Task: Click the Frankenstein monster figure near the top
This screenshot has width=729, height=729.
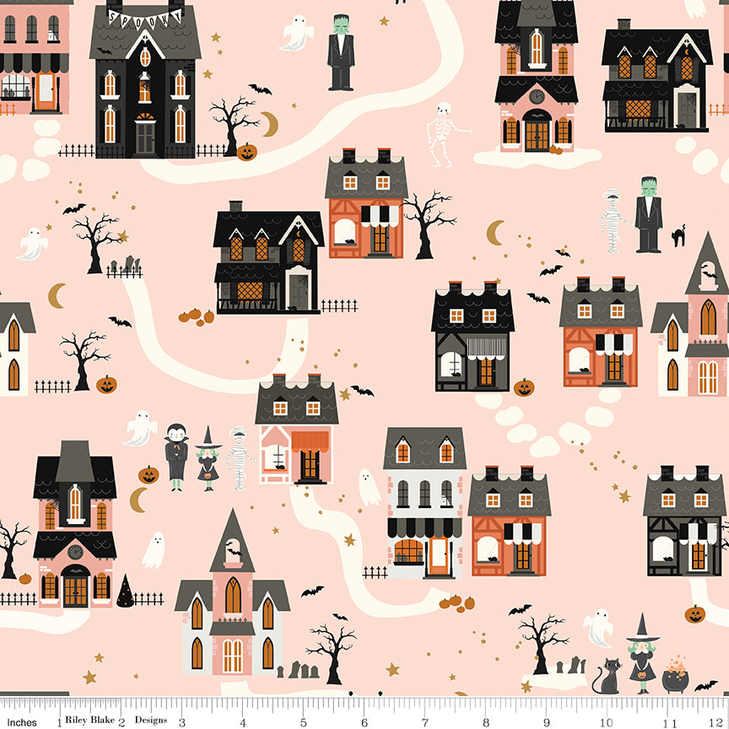Action: (x=338, y=51)
